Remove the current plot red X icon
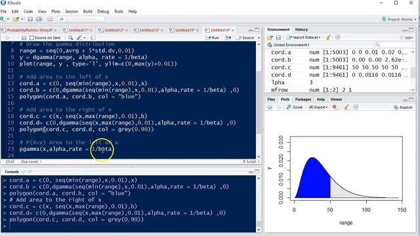Image resolution: width=420 pixels, height=236 pixels. [x=335, y=107]
